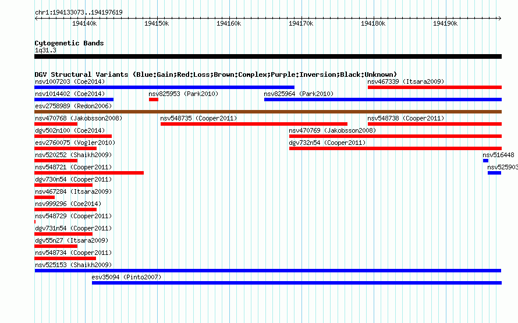The image size is (518, 323).
Task: Open variant nsv1007203 (Coe2014)
Action: click(x=70, y=81)
